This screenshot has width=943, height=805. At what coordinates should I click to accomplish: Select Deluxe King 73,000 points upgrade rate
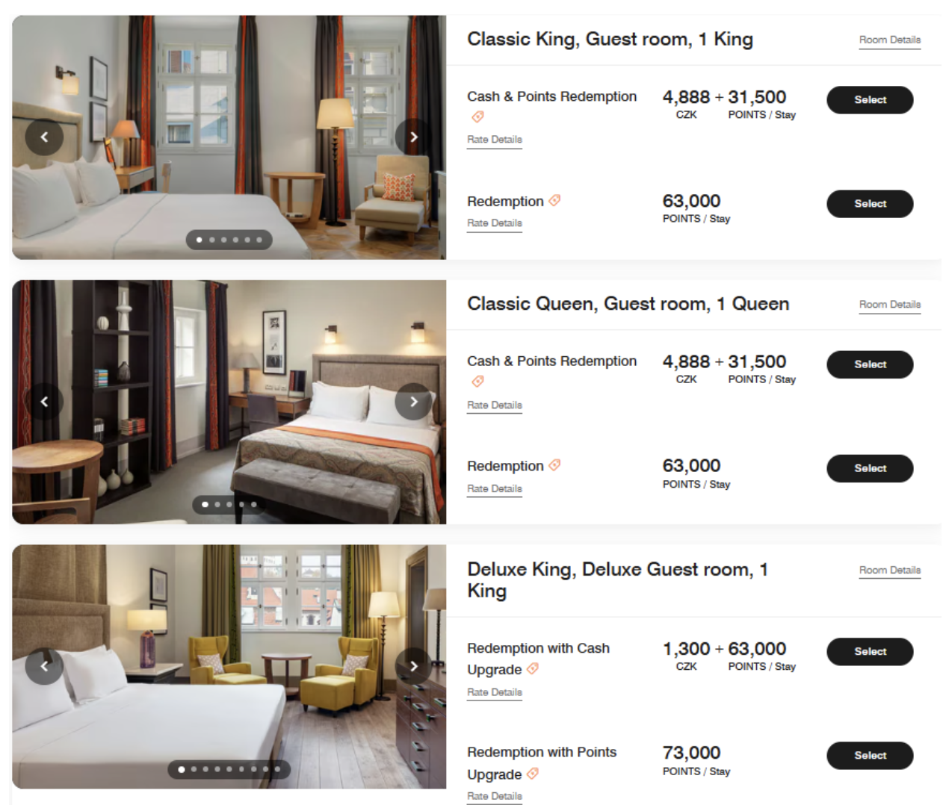(x=870, y=756)
